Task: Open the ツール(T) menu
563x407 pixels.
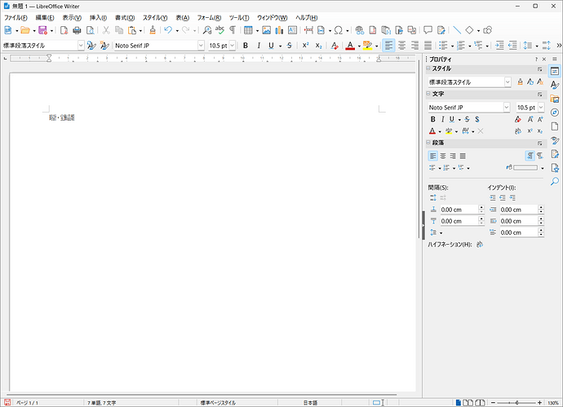Action: coord(239,17)
